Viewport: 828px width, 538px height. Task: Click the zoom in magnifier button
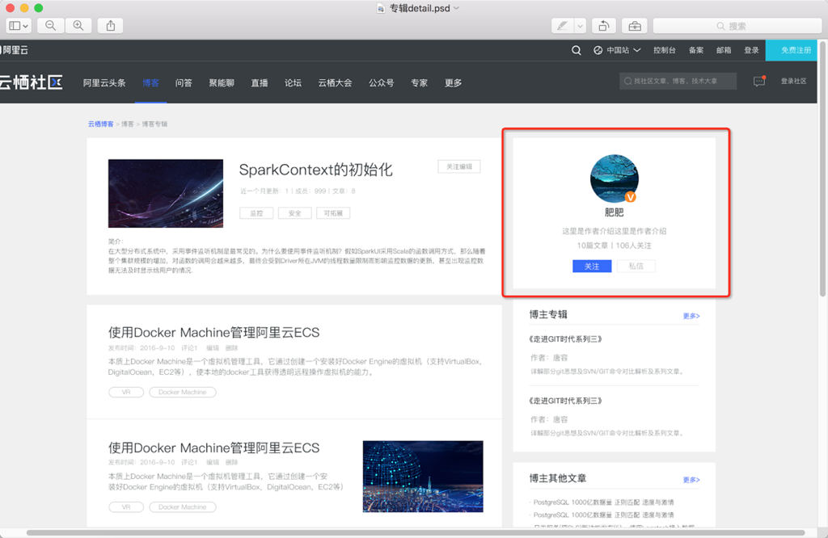click(x=78, y=26)
